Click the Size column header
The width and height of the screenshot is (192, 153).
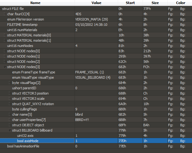[155, 3]
